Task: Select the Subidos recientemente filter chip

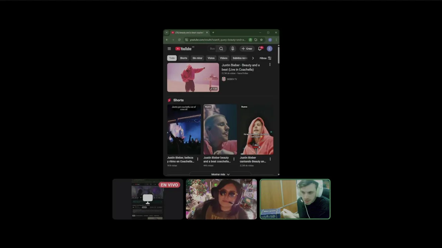Action: coord(240,58)
